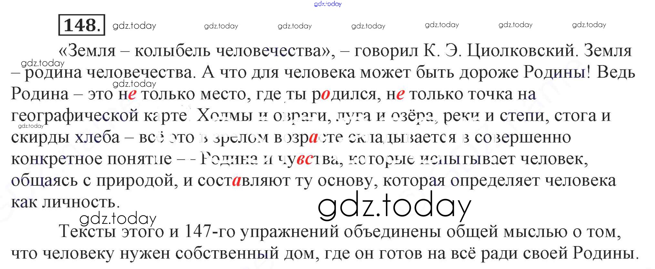Click the red letter а in составляют
The height and width of the screenshot is (269, 655).
coord(237,181)
